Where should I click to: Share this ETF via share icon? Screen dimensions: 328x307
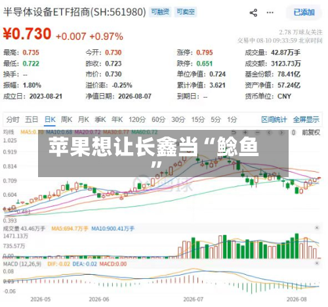click(x=253, y=12)
